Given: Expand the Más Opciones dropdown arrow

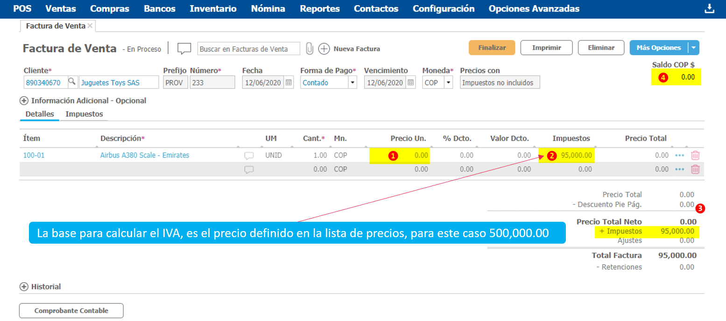Looking at the screenshot, I should coord(693,48).
